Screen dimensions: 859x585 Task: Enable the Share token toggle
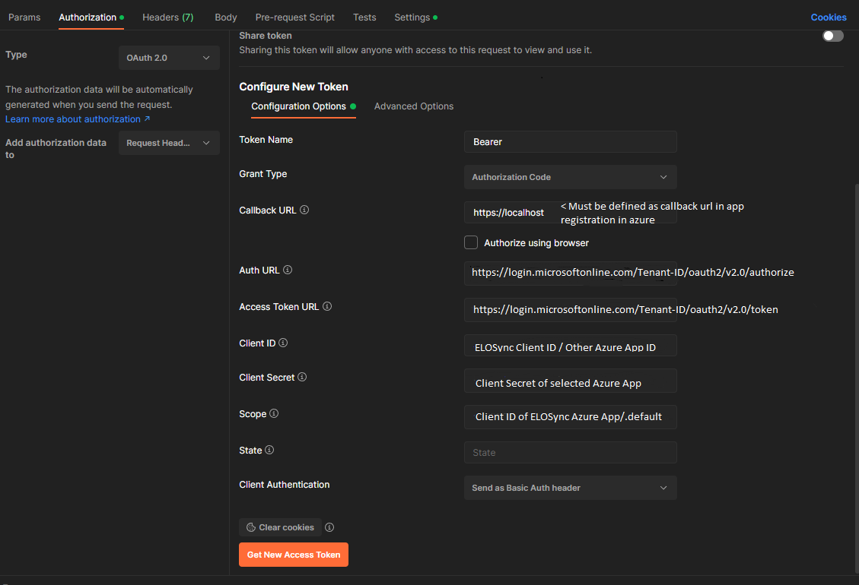tap(832, 35)
